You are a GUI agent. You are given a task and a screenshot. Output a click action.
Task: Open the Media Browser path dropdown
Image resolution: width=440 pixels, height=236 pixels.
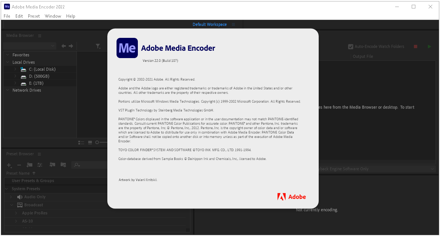coord(29,46)
